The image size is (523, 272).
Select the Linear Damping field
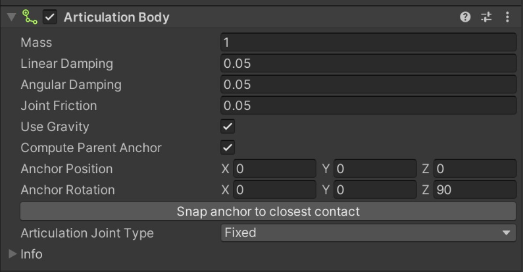click(x=368, y=63)
